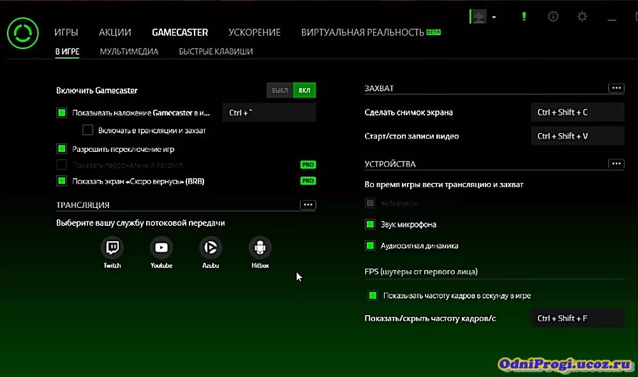Select the В ИГРЕ sub-tab
The width and height of the screenshot is (638, 377).
point(68,52)
